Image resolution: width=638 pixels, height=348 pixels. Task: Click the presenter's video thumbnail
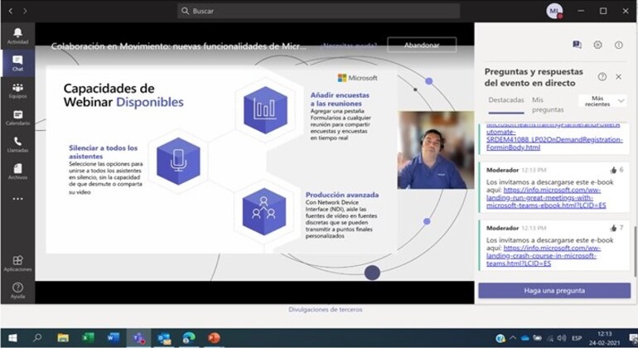coord(436,150)
